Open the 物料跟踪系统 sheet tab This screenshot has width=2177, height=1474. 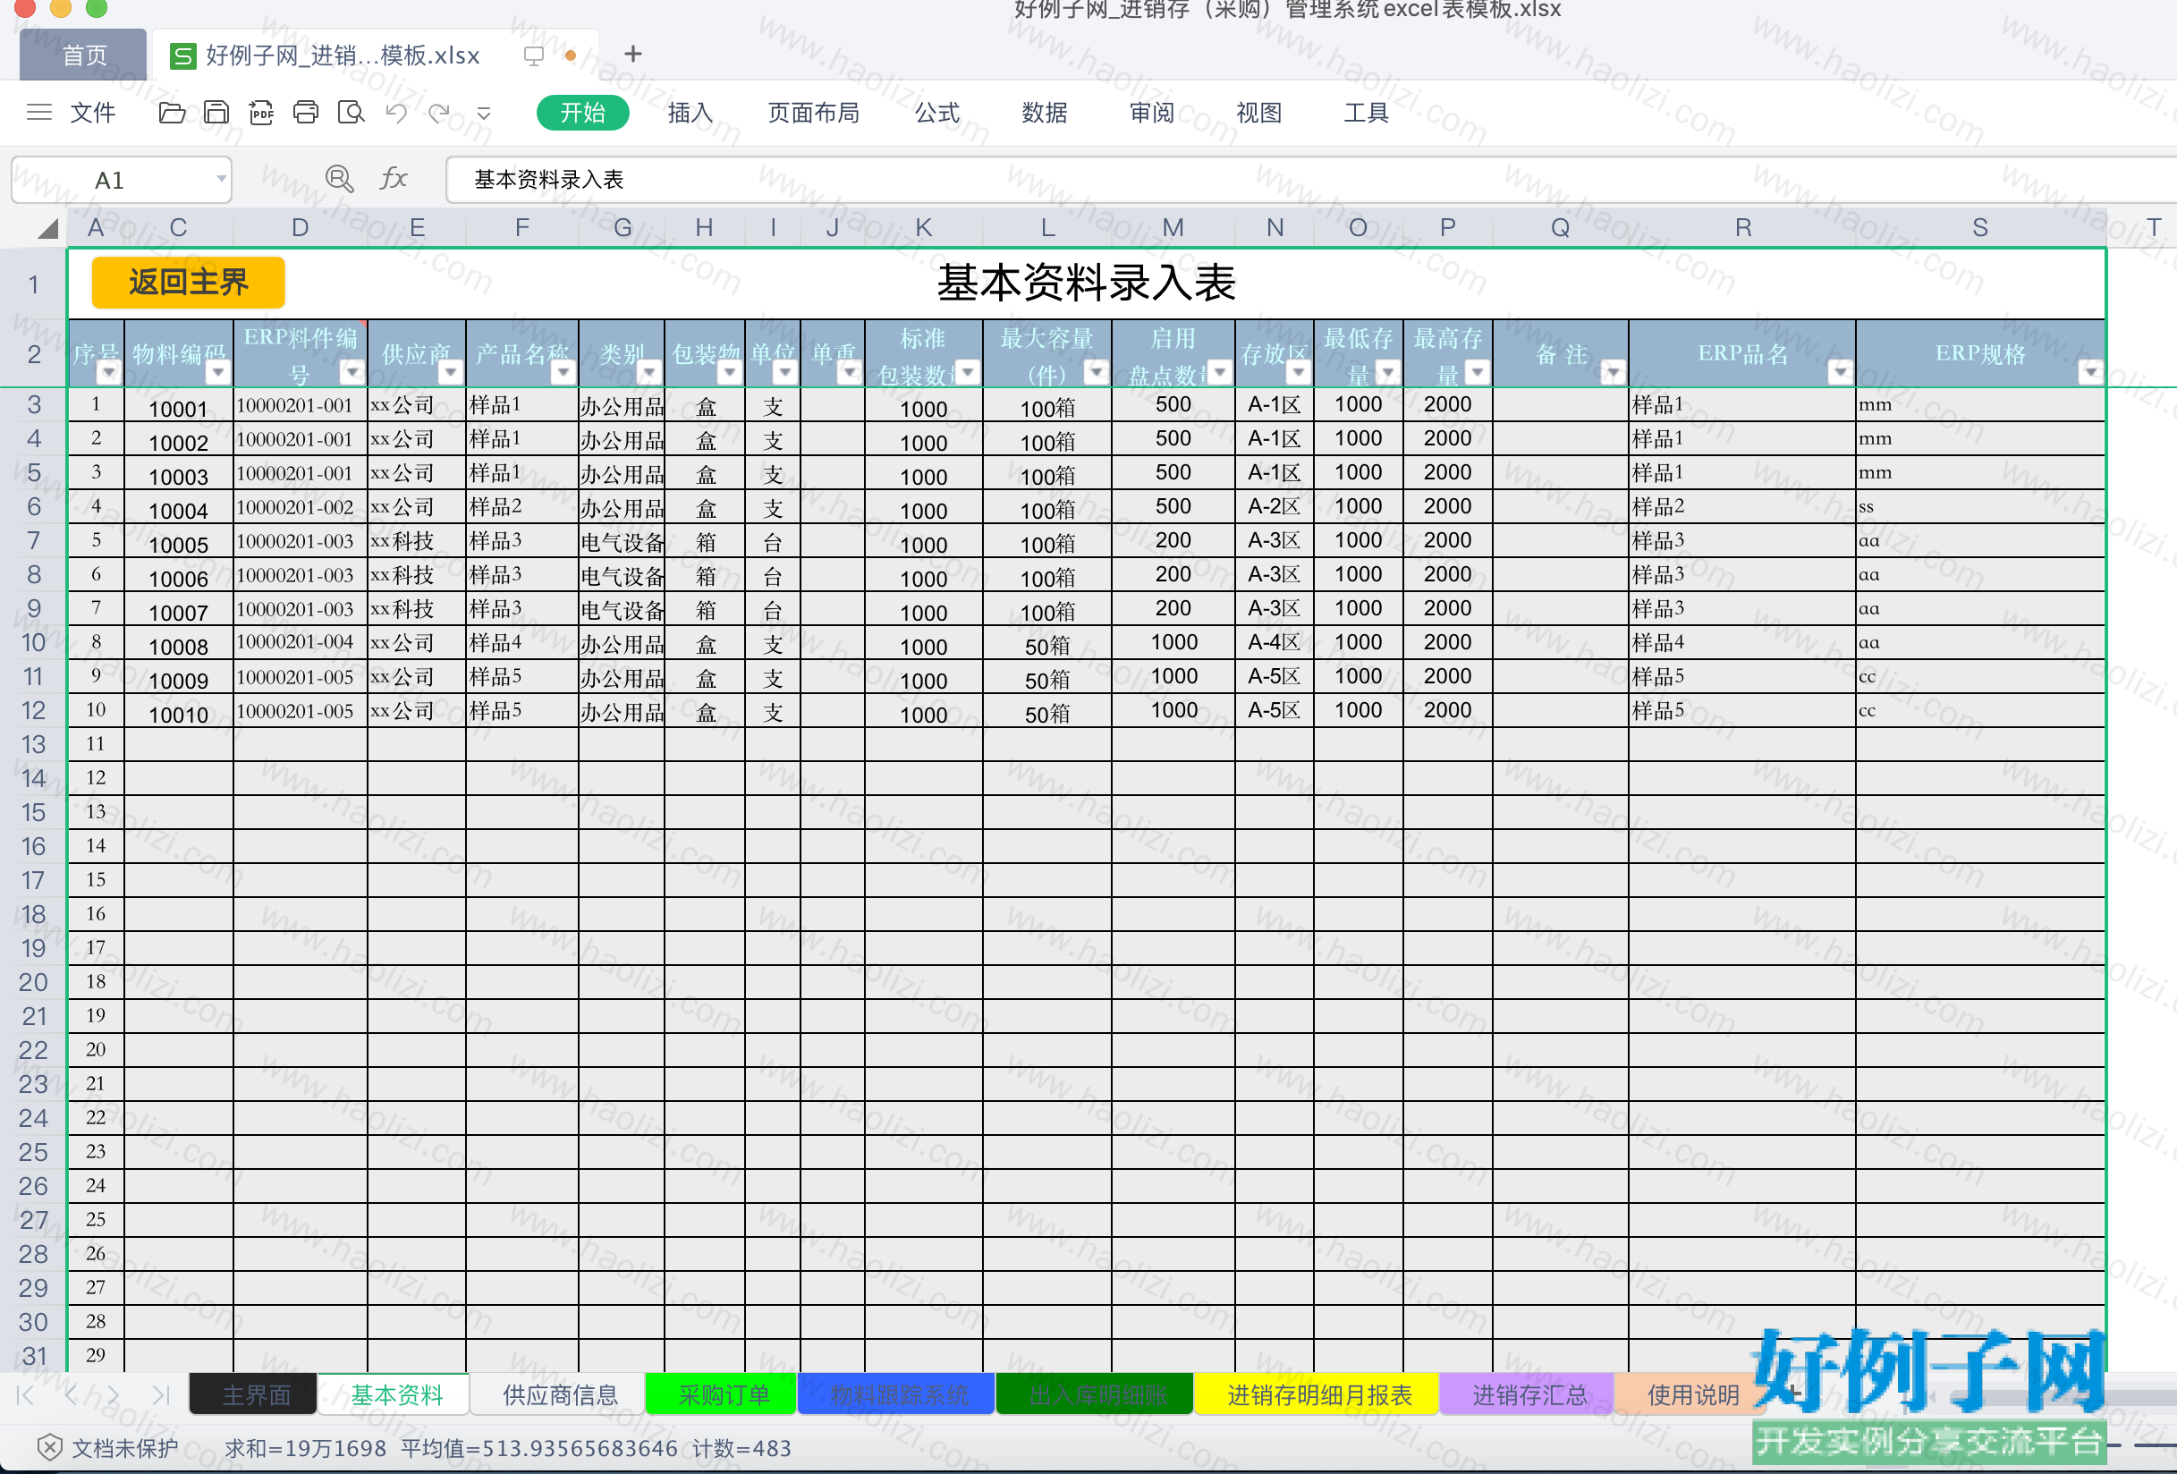[897, 1395]
